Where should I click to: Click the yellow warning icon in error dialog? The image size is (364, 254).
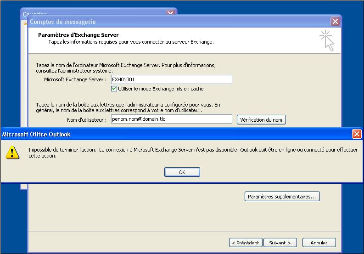pyautogui.click(x=12, y=152)
